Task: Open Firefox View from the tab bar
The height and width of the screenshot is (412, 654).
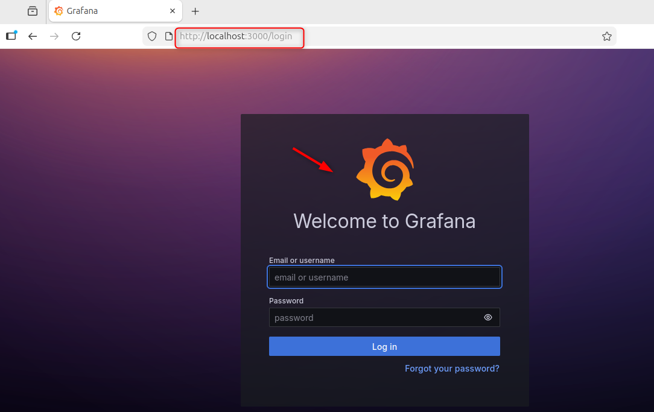Action: click(x=33, y=11)
